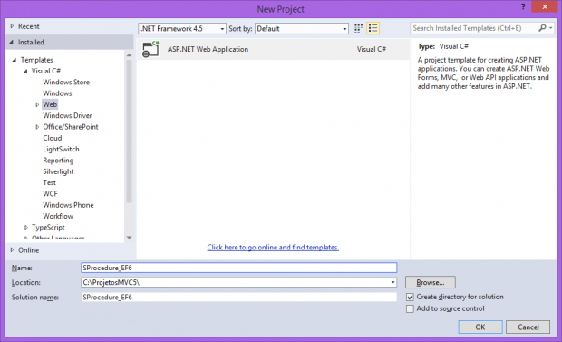Open the Location path dropdown arrow
This screenshot has width=562, height=342.
392,283
